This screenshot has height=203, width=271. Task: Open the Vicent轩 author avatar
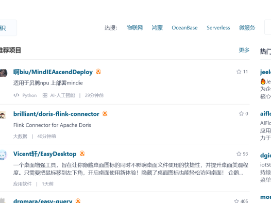[3, 155]
